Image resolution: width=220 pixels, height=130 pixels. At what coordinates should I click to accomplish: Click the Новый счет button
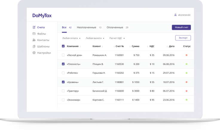coord(181,27)
